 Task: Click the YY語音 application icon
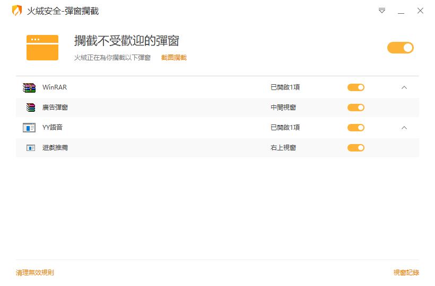(29, 128)
